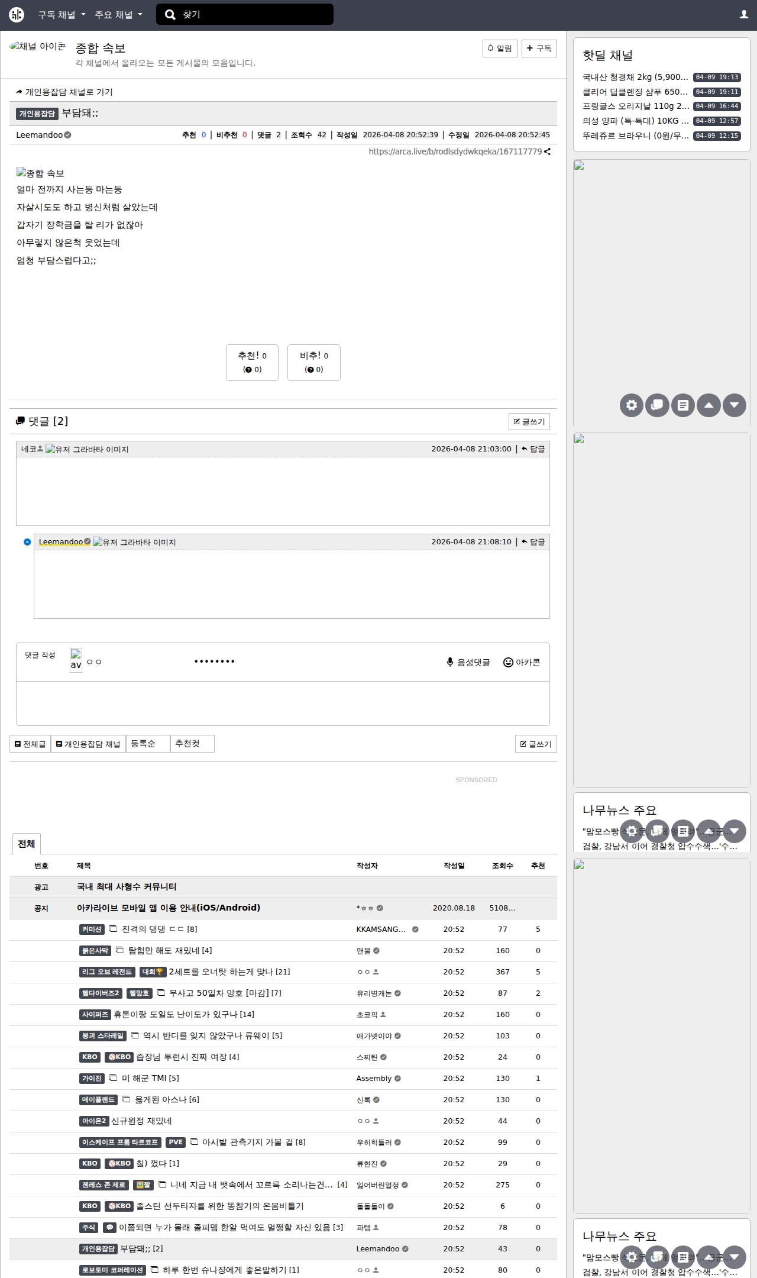Click the comment text area
Viewport: 757px width, 1278px height.
click(x=283, y=703)
